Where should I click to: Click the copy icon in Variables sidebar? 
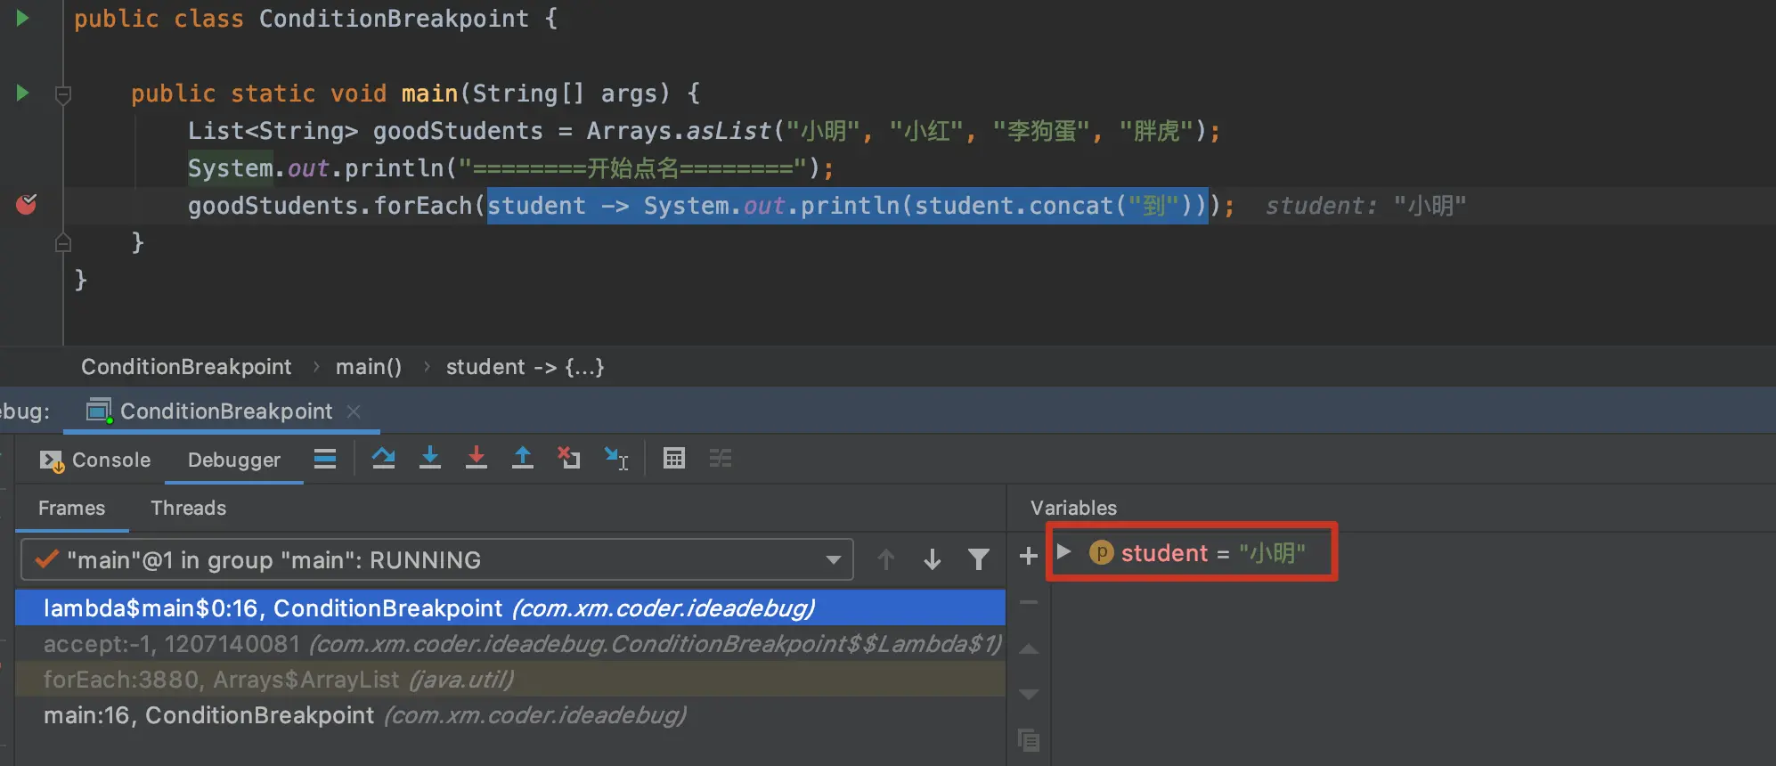(x=1029, y=739)
